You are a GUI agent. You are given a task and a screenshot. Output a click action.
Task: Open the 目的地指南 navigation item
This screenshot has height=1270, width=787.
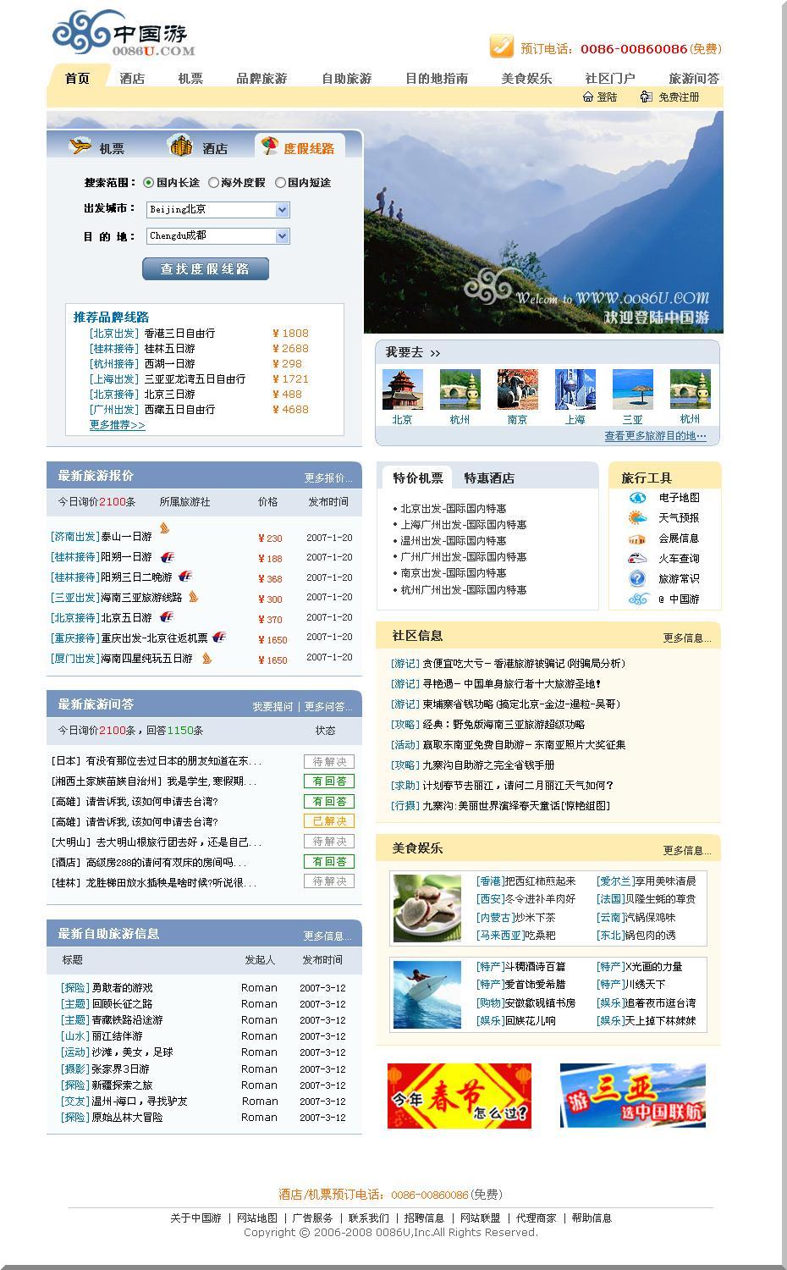pyautogui.click(x=437, y=78)
